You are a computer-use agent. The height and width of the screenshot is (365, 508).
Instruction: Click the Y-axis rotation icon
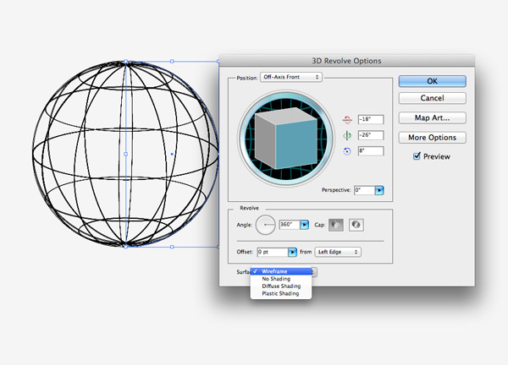coord(345,135)
